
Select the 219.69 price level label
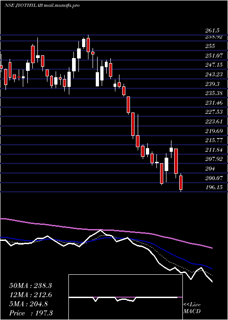[214, 131]
